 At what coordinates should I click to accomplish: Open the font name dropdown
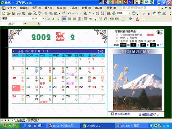(x=33, y=19)
